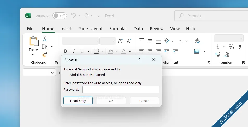Toggle Wrap Text icon
This screenshot has width=248, height=127.
click(x=197, y=41)
